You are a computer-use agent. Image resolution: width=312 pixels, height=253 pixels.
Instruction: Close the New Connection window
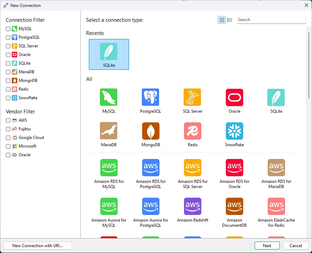[x=306, y=6]
